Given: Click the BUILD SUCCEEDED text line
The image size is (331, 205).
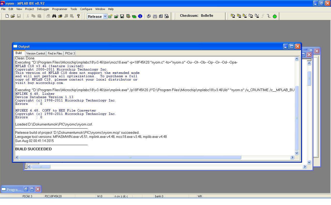Looking at the screenshot, I should pos(33,149).
